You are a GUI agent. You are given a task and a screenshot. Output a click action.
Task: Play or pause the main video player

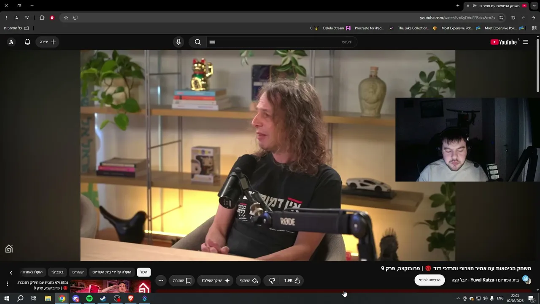(x=268, y=155)
